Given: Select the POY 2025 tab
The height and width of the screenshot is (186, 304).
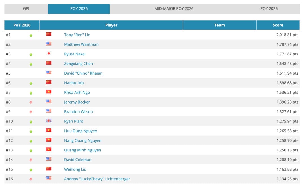Looking at the screenshot, I should point(269,8).
